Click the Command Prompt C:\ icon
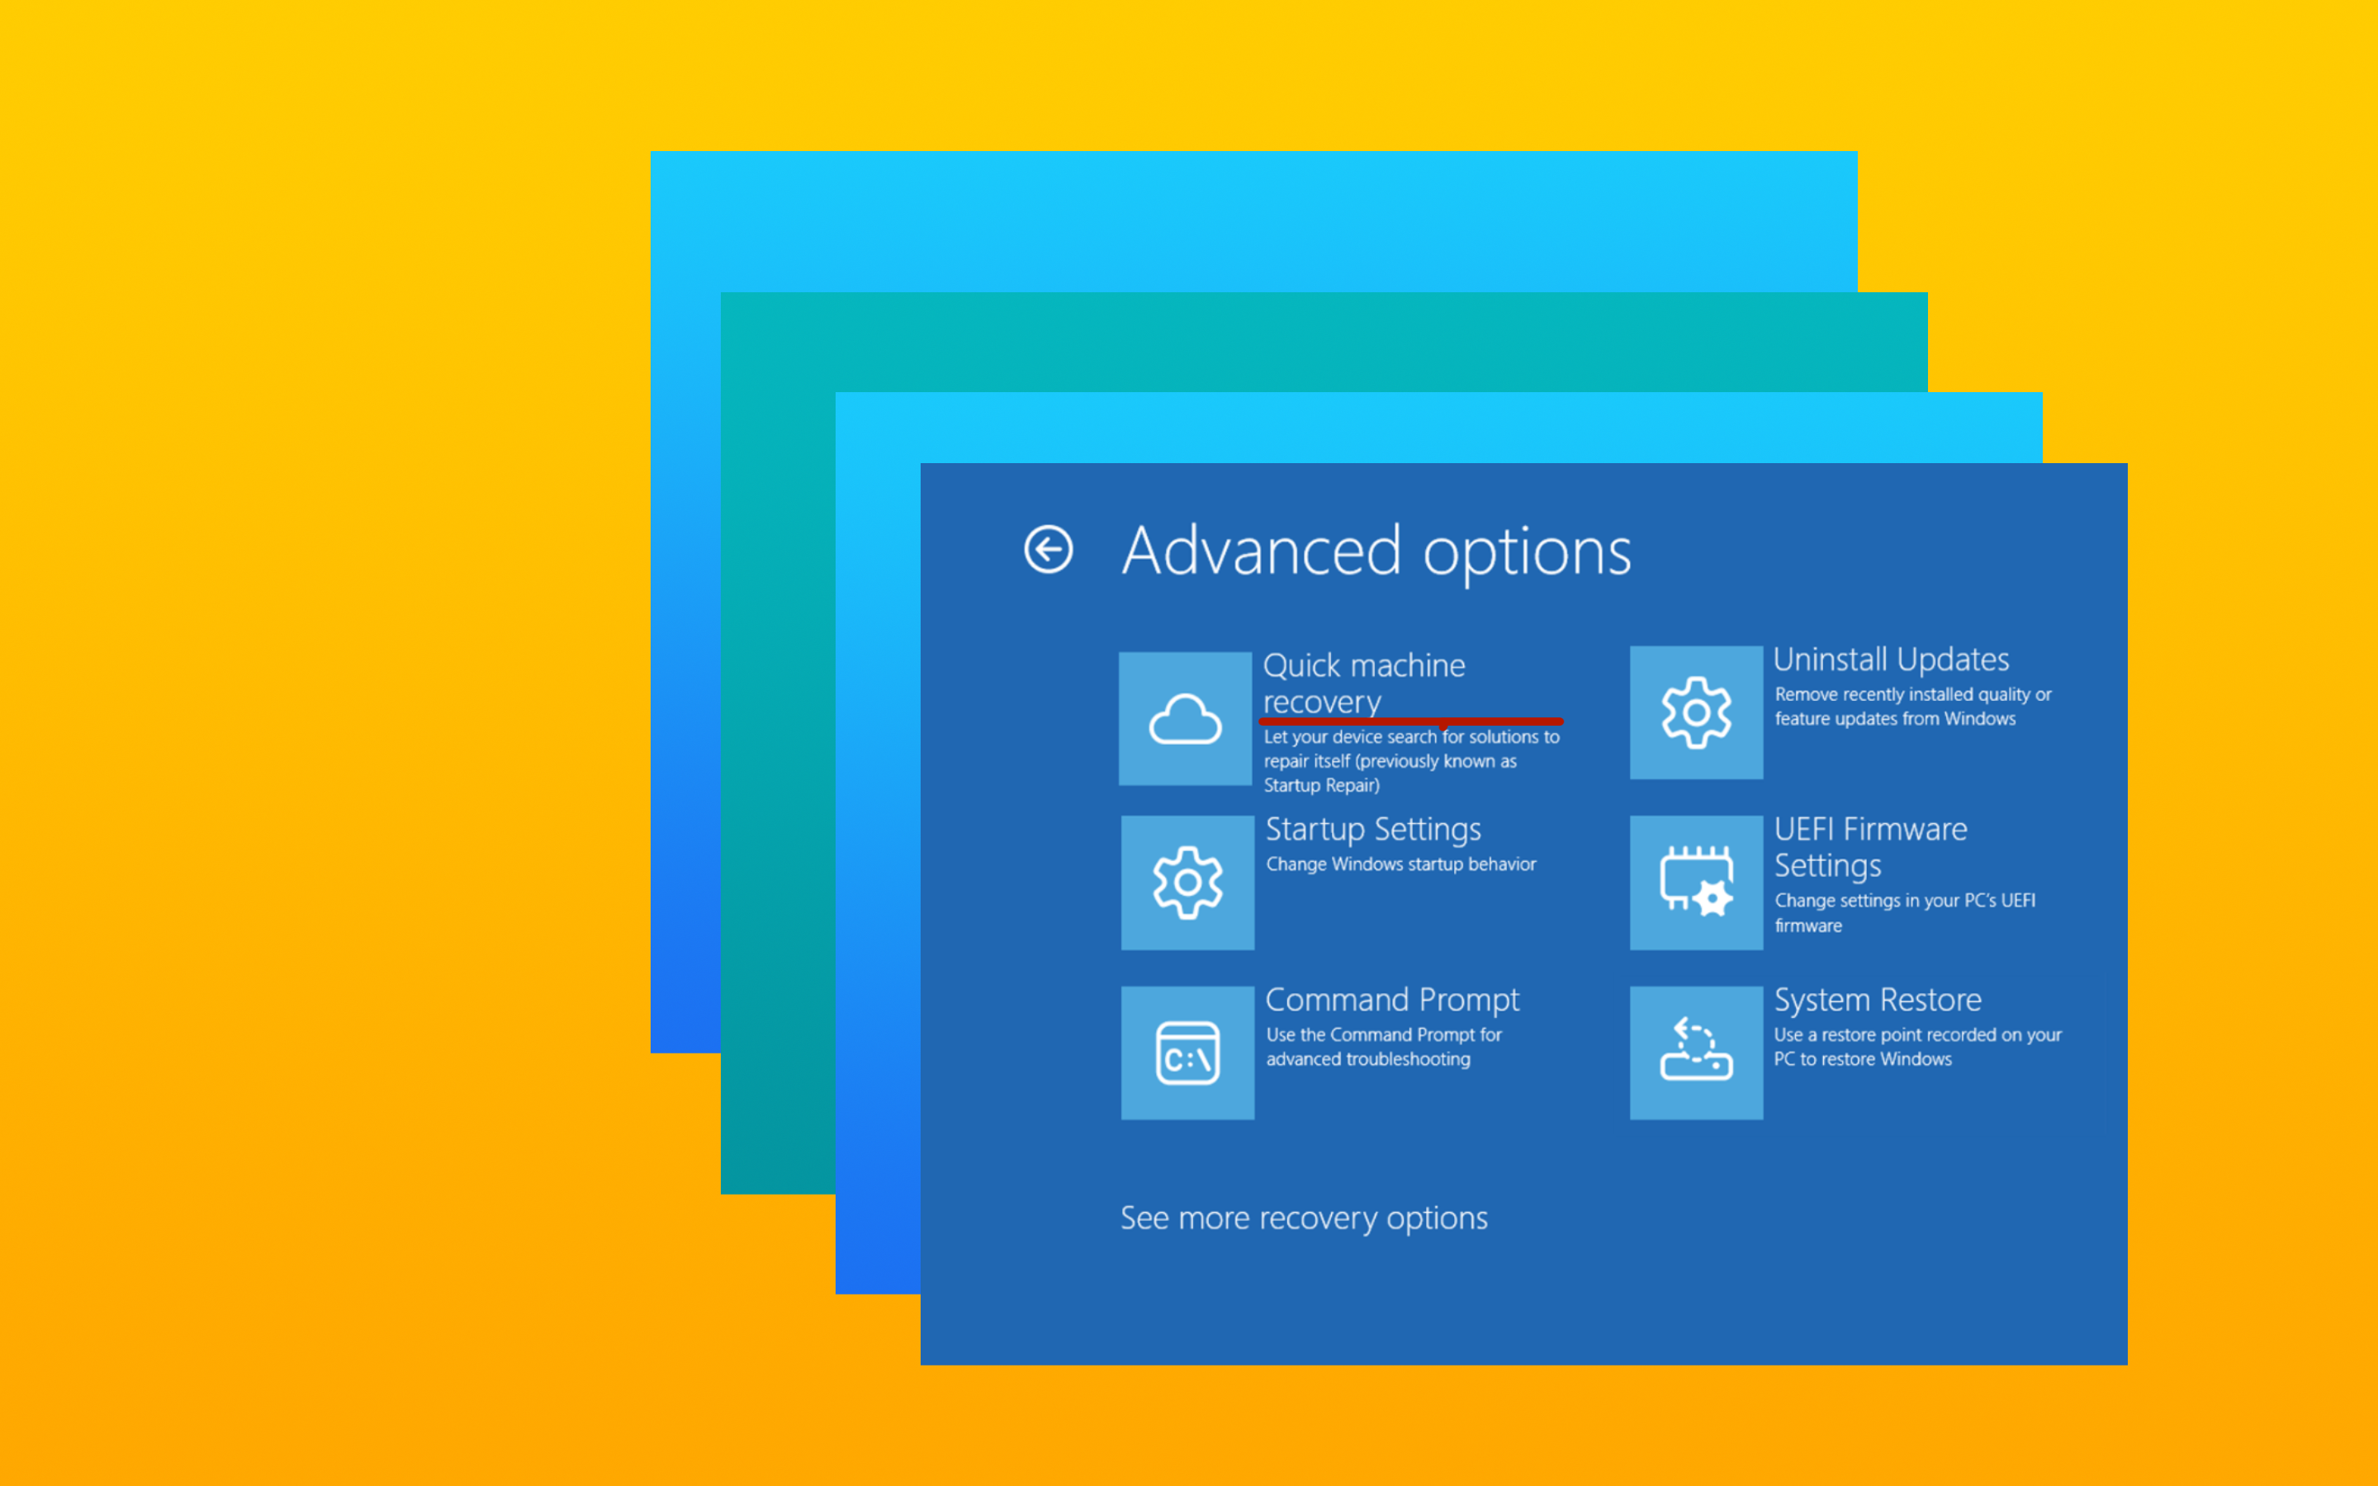2378x1486 pixels. (x=1187, y=1053)
